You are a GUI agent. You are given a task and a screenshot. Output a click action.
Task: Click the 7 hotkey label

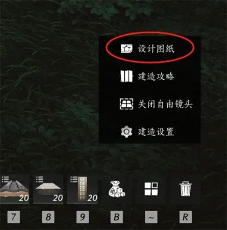tap(14, 217)
